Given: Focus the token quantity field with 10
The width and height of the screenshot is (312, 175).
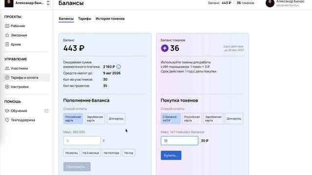Looking at the screenshot, I should point(179,140).
